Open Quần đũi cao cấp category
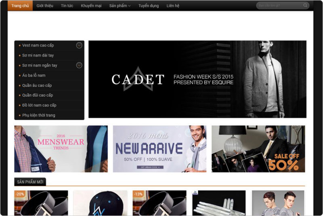323x216 pixels. [38, 95]
